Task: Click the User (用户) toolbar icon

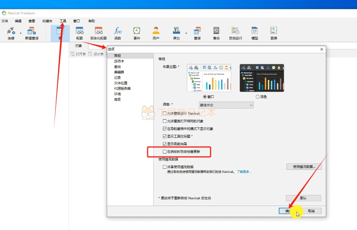Action: pyautogui.click(x=156, y=33)
